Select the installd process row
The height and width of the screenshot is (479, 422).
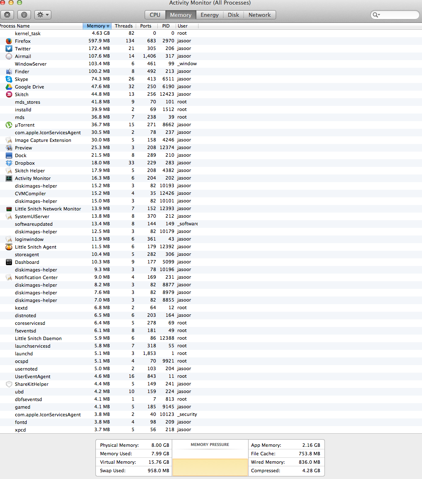coord(211,110)
